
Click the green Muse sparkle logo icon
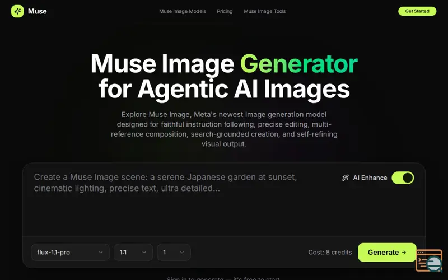[17, 11]
